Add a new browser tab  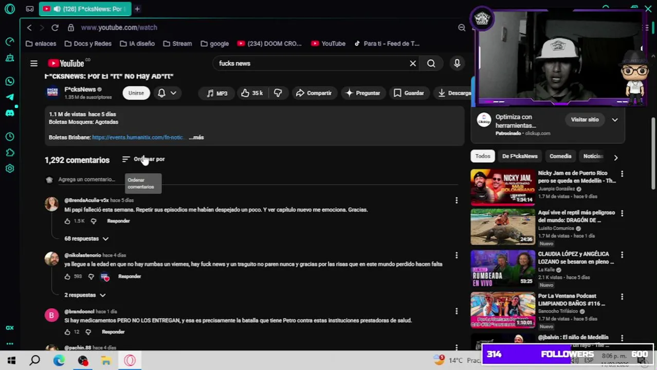[137, 9]
